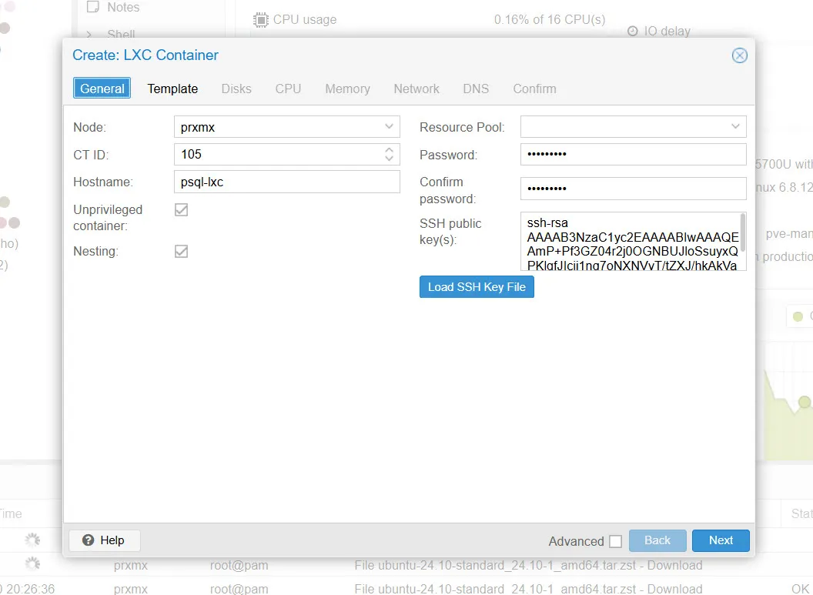Click into the Password field

coord(633,154)
